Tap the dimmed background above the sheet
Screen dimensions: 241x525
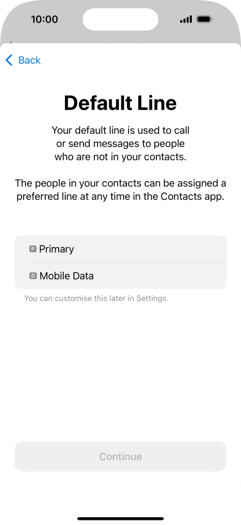pos(121,37)
